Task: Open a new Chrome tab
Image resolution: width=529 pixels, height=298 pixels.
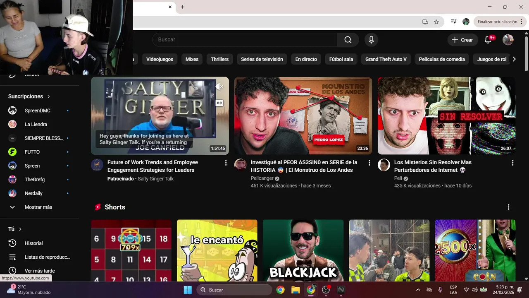Action: (183, 7)
